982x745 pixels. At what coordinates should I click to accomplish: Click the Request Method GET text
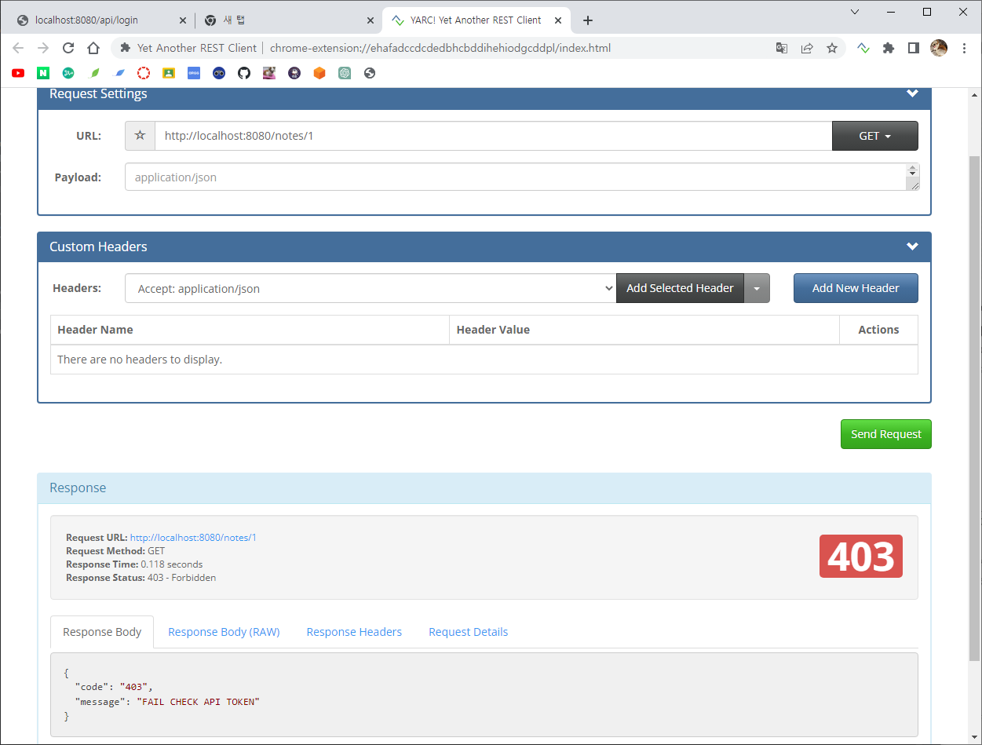pos(115,551)
